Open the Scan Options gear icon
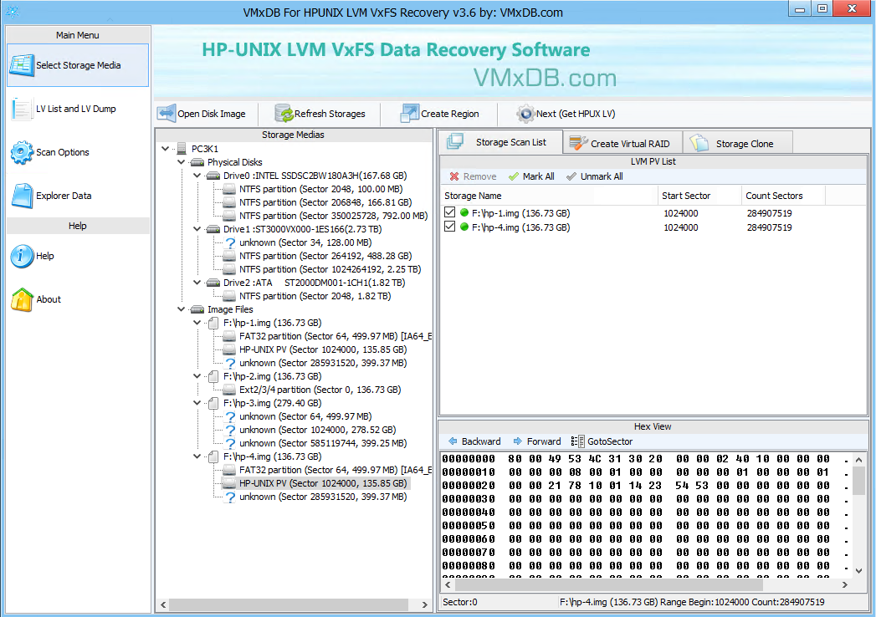The height and width of the screenshot is (617, 876). [x=22, y=152]
